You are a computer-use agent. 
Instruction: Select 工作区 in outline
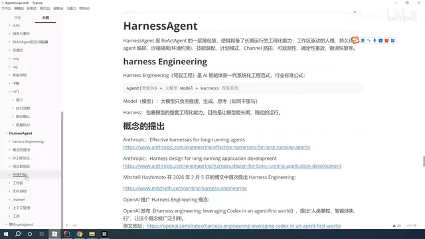[18, 183]
